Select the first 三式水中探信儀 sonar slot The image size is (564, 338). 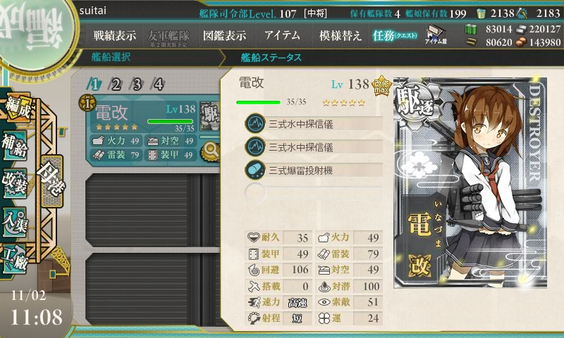pos(313,124)
